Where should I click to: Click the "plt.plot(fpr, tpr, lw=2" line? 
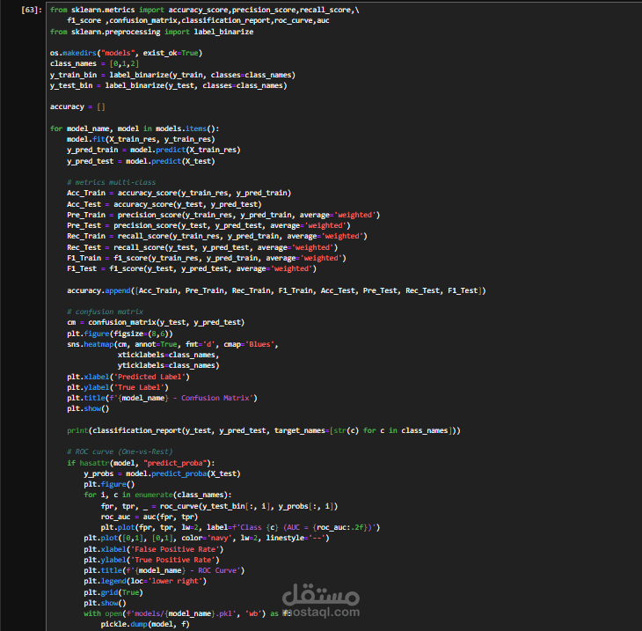pyautogui.click(x=240, y=527)
